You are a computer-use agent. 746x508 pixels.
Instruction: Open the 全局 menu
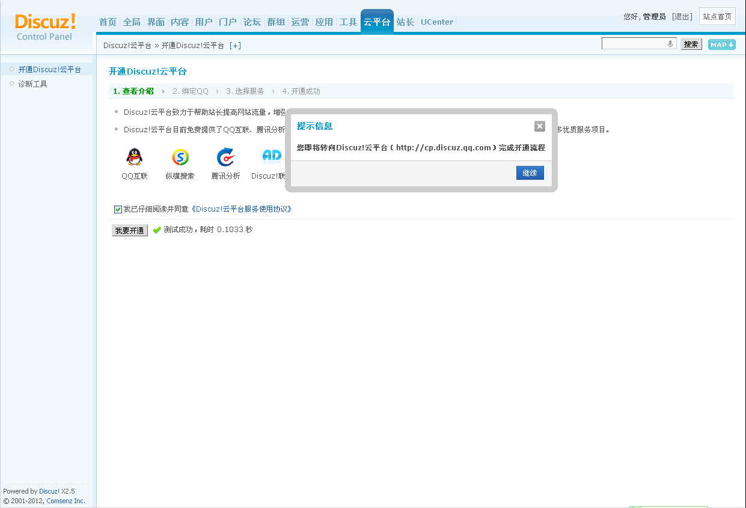pos(132,22)
